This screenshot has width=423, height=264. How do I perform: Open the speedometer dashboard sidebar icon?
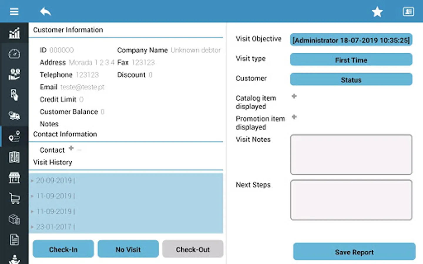[14, 54]
